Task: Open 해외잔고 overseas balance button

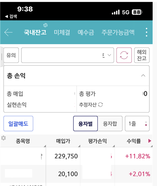Action: 142,55
